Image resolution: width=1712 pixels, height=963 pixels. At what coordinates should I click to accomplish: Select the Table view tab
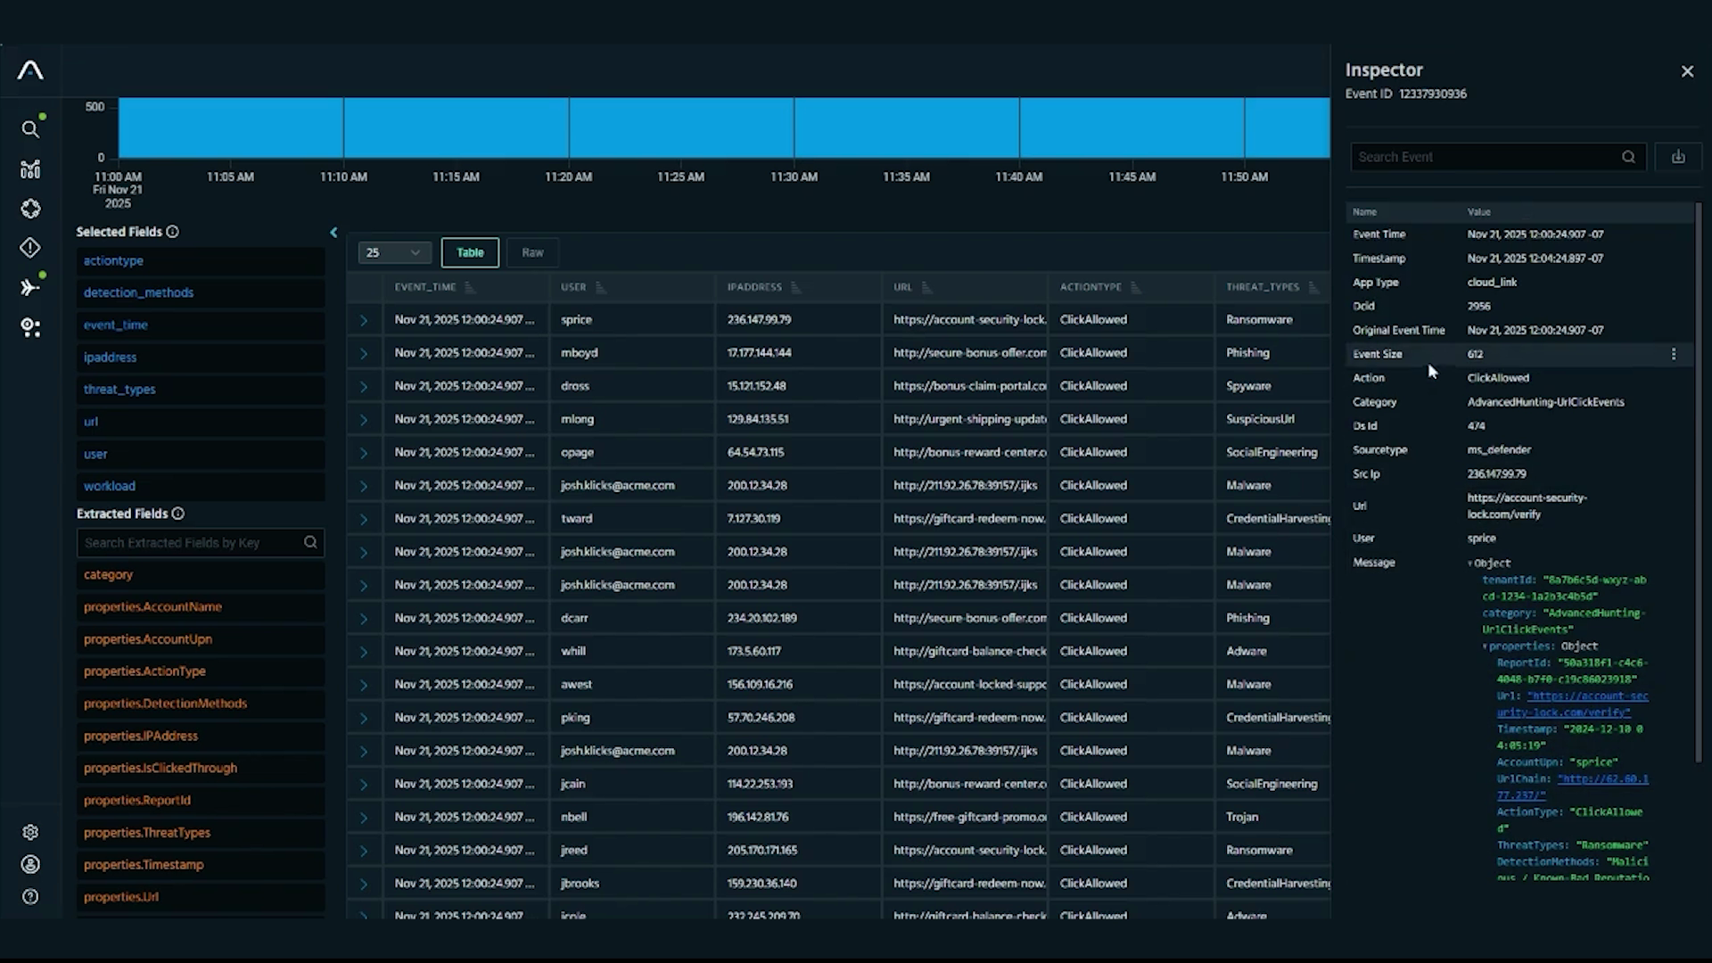point(470,253)
